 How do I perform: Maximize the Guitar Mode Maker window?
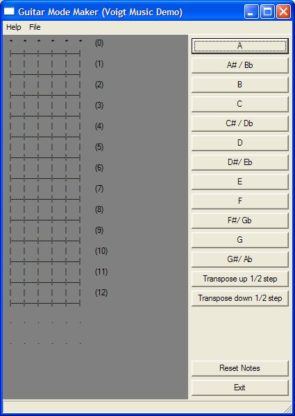pos(267,12)
